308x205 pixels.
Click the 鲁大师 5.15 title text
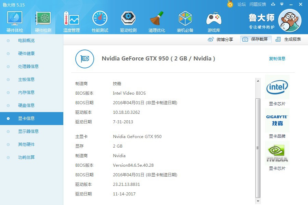[14, 5]
